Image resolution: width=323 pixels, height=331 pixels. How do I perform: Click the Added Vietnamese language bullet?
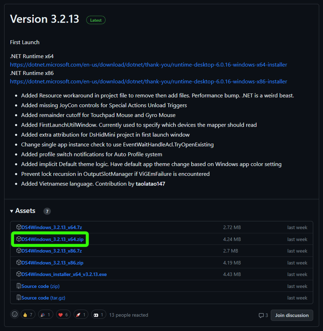click(x=93, y=184)
